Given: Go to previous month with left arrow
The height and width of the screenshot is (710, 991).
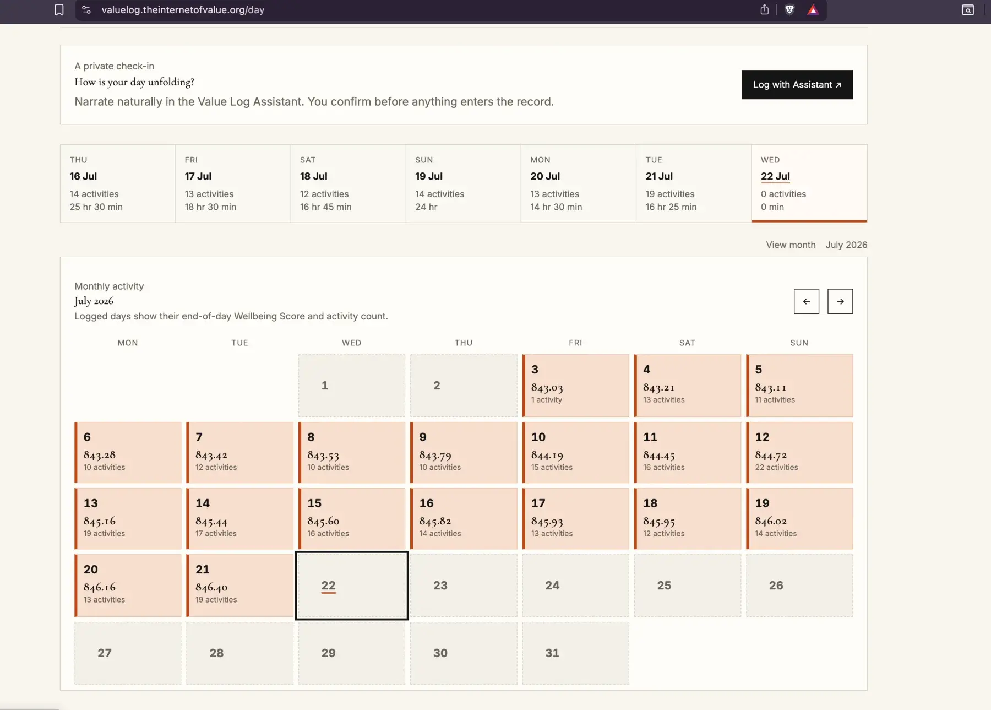Looking at the screenshot, I should click(x=807, y=301).
